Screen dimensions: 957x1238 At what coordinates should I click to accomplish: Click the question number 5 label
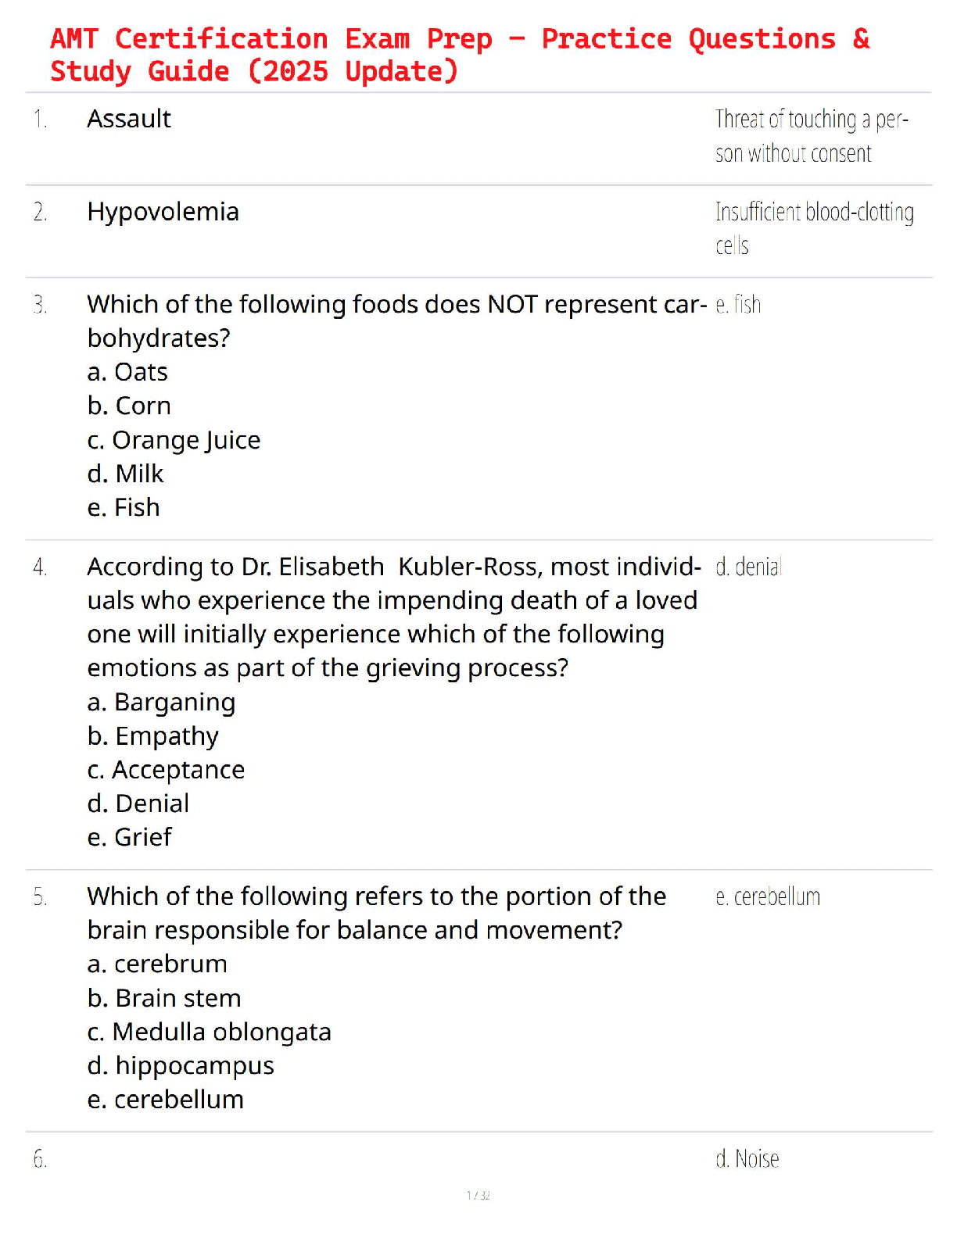(x=40, y=897)
